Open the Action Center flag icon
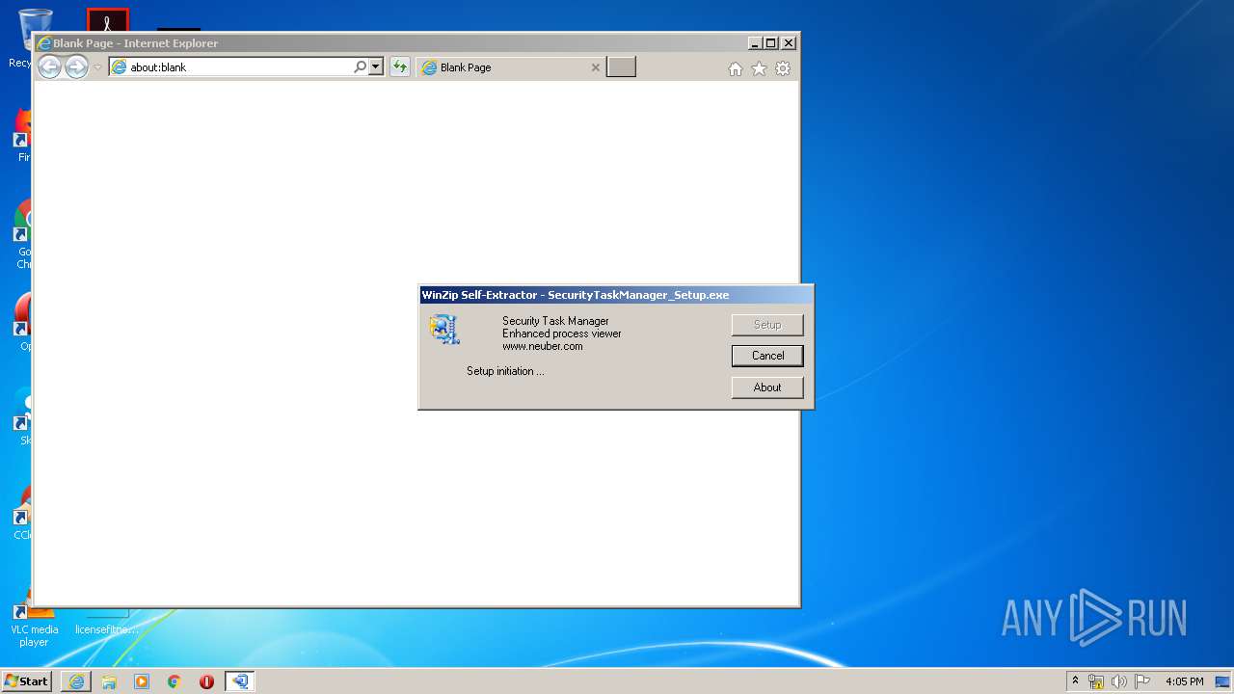 pyautogui.click(x=1142, y=681)
